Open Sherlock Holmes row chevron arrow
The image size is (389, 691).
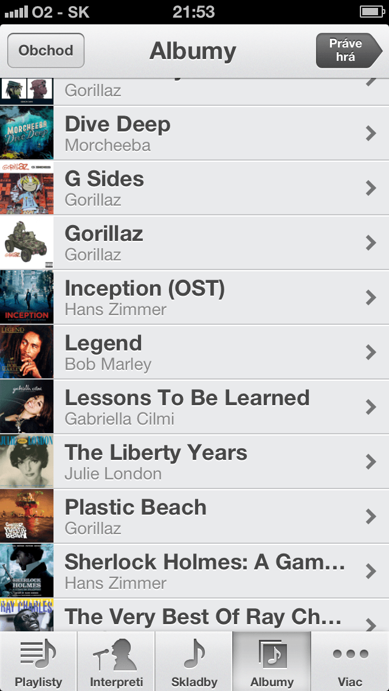371,571
